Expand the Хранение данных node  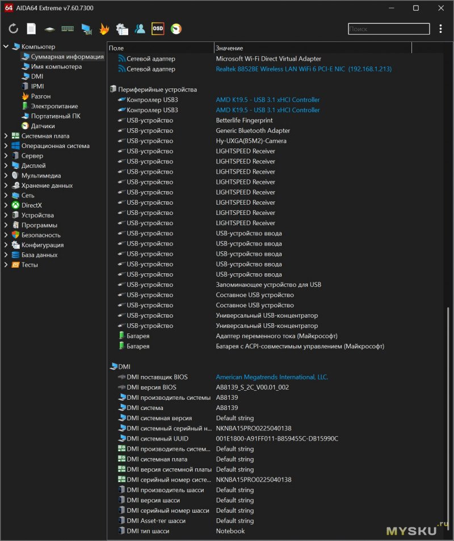coord(6,185)
